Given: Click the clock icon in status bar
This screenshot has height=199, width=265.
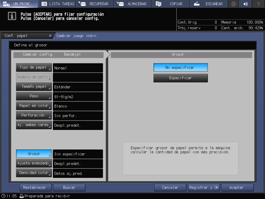Looking at the screenshot, I should click(3, 196).
